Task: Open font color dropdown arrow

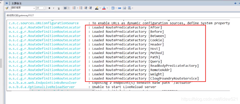Action: pyautogui.click(x=107, y=8)
